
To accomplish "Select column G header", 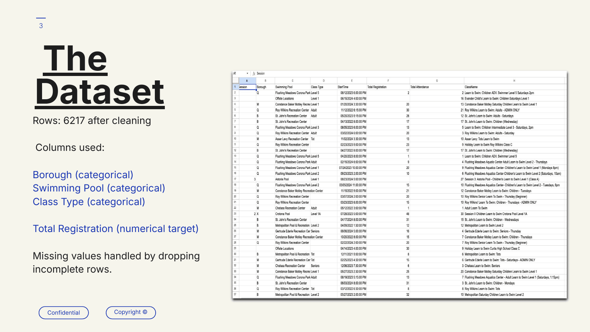I will point(437,80).
